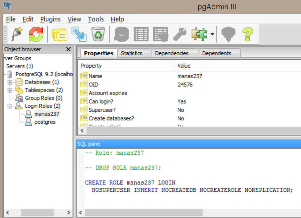Select the Properties tab
The height and width of the screenshot is (218, 301).
99,53
